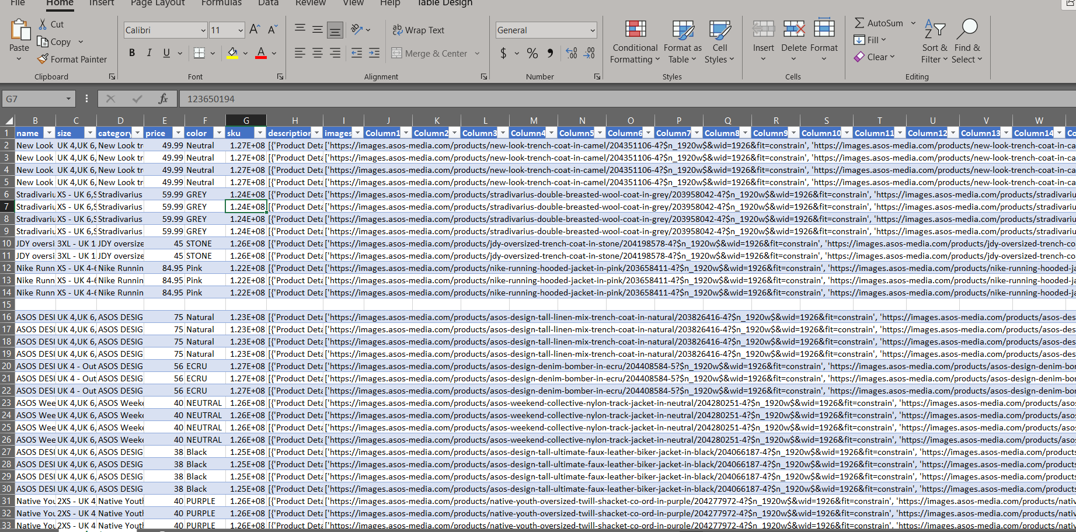
Task: Click Increase Indent icon
Action: tap(374, 53)
